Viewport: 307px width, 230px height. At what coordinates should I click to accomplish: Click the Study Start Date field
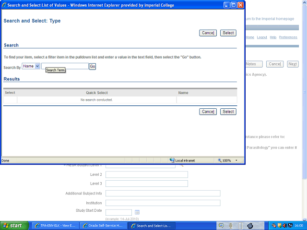coord(118,212)
